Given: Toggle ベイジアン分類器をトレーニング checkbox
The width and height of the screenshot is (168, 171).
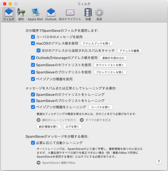Looking at the screenshot, I should coord(33,107).
